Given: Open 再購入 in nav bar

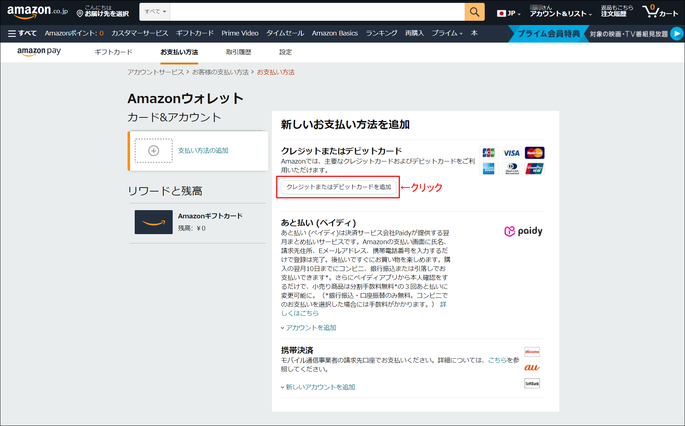Looking at the screenshot, I should [x=415, y=33].
